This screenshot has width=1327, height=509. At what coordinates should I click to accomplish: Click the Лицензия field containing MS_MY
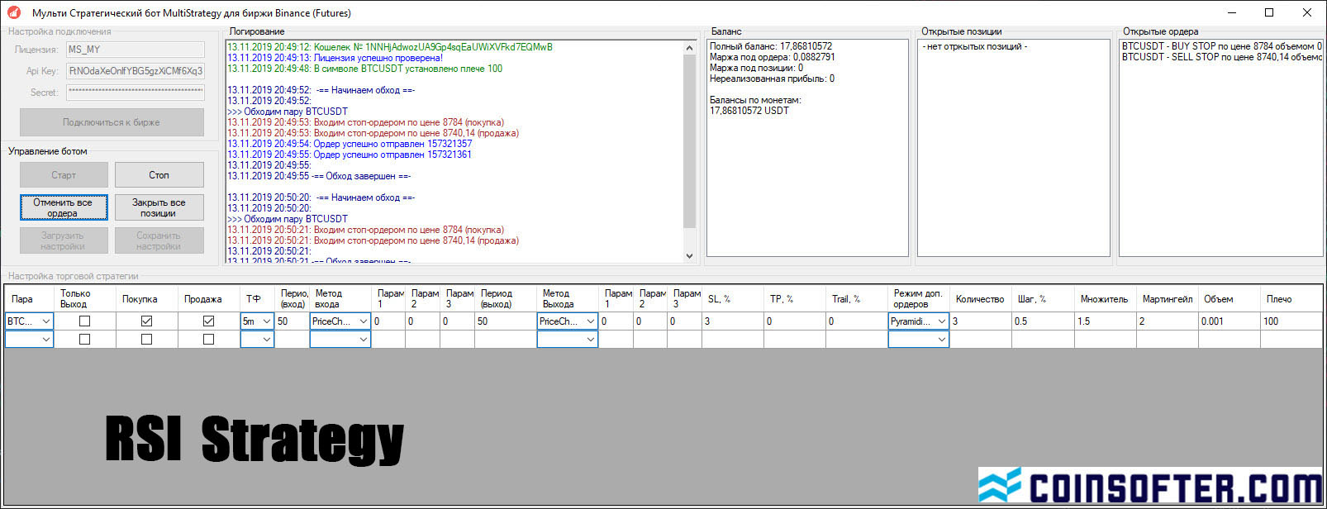click(136, 50)
